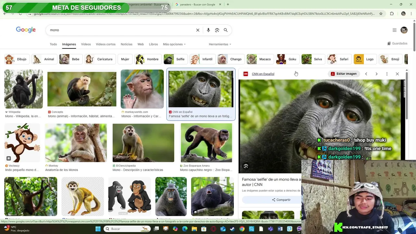Open the Vecteezy cartoon monkey thumbnail
This screenshot has width=416, height=234.
pos(22,143)
